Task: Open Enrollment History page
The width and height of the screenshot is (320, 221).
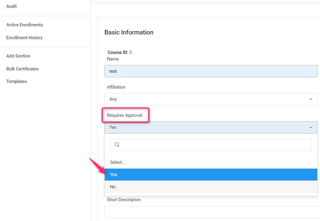Action: 25,38
